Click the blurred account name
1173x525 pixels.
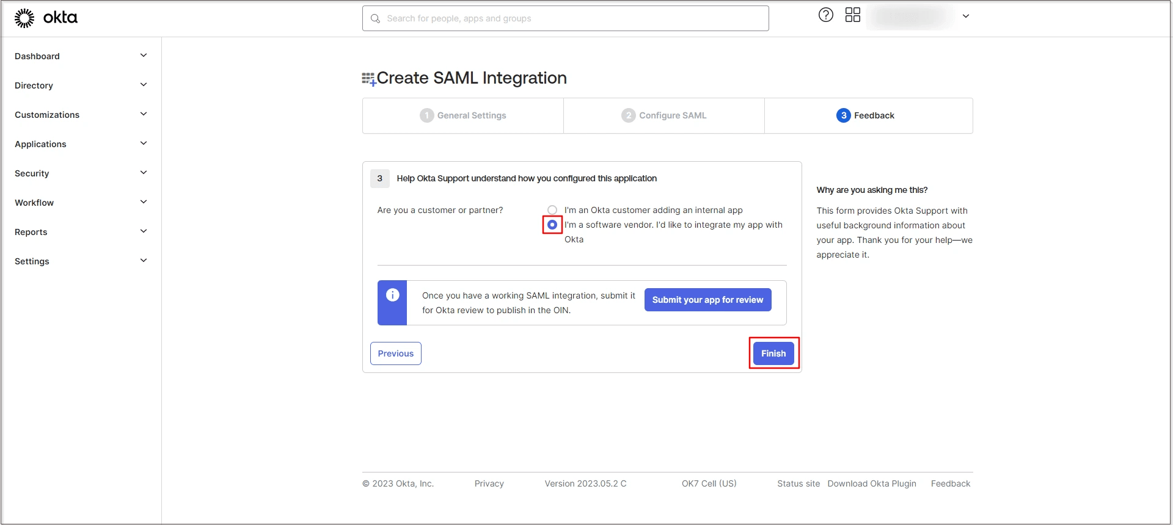click(x=910, y=16)
